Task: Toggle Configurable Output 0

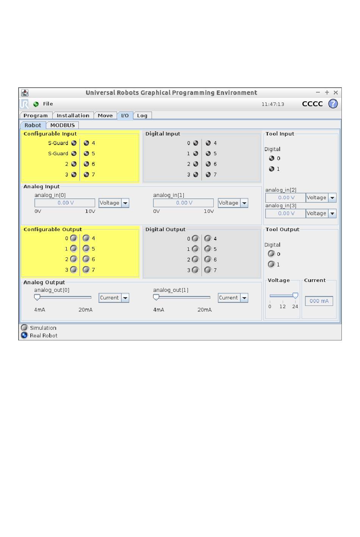Action: [x=74, y=238]
